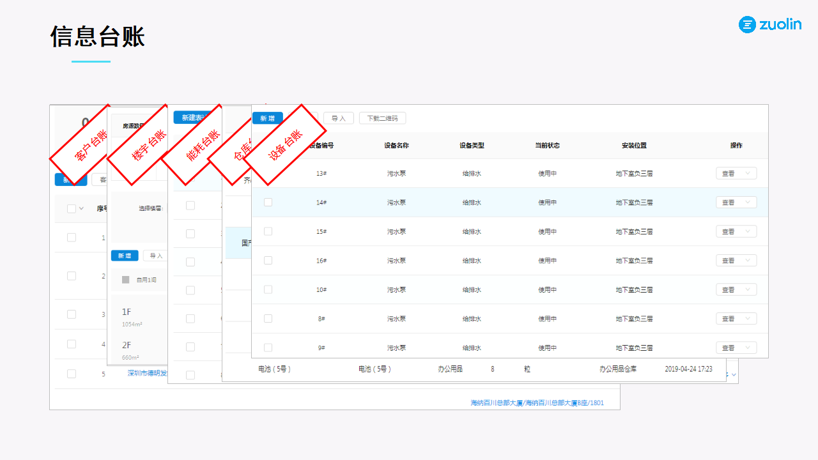The image size is (818, 460).
Task: Click the 选择楼层 label in building ledger
Action: pos(151,208)
